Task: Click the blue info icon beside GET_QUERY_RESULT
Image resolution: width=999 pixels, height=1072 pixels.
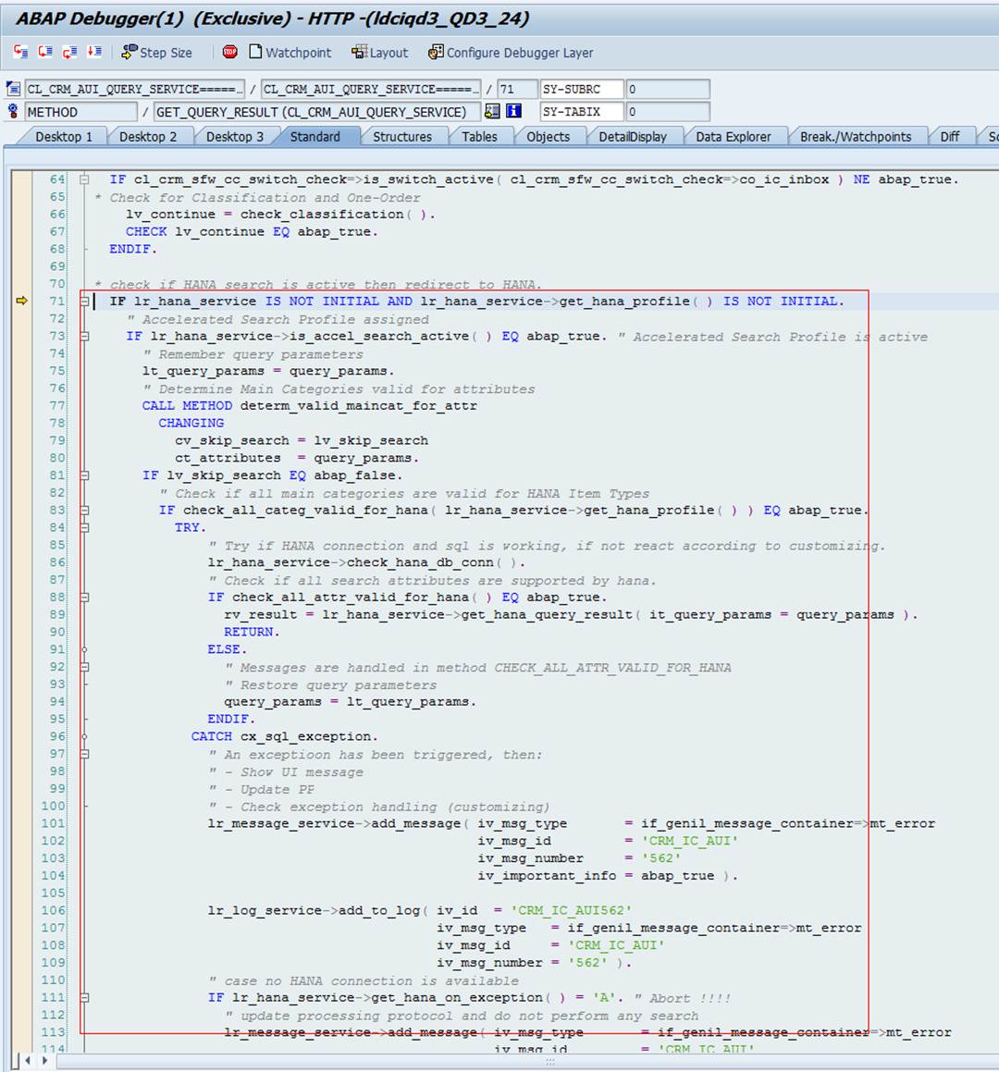Action: (513, 111)
